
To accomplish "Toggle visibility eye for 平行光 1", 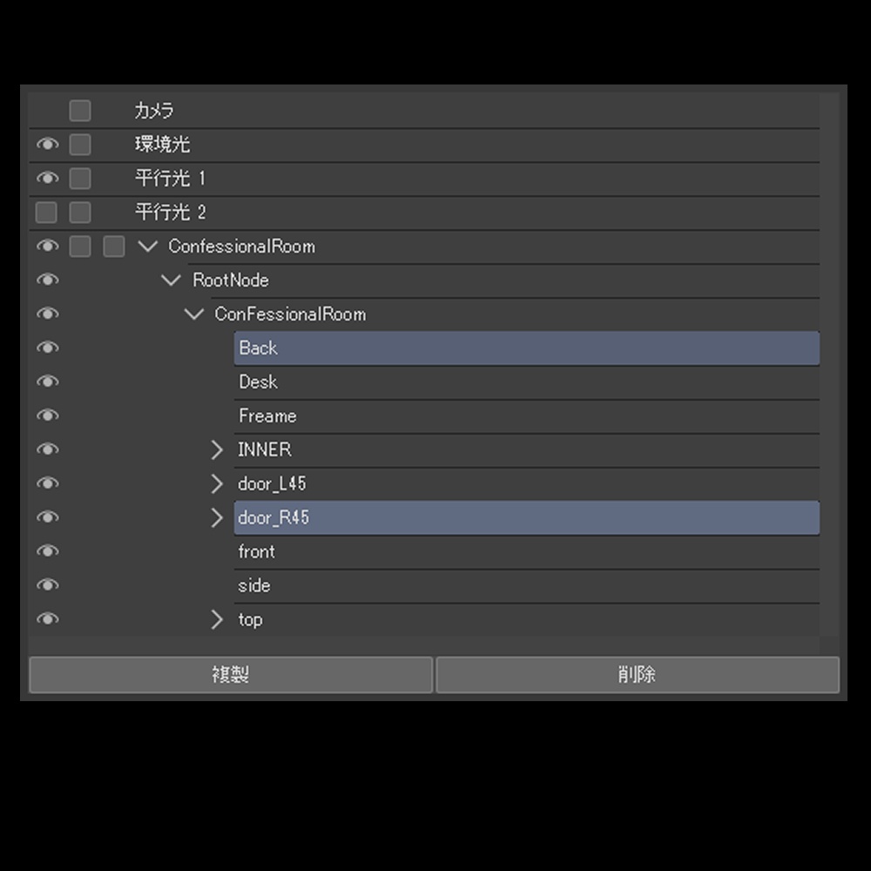I will [47, 179].
